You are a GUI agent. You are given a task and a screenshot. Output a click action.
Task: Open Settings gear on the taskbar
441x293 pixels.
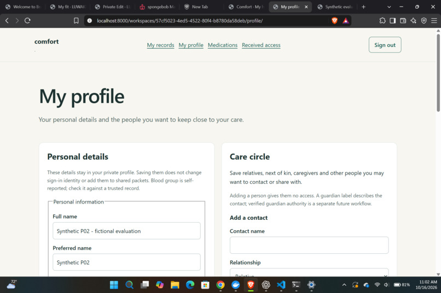click(x=311, y=285)
